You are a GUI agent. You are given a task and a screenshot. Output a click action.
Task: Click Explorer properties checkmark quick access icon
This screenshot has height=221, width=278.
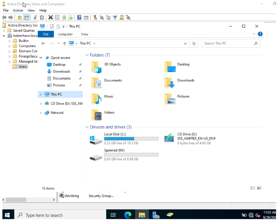pos(52,27)
